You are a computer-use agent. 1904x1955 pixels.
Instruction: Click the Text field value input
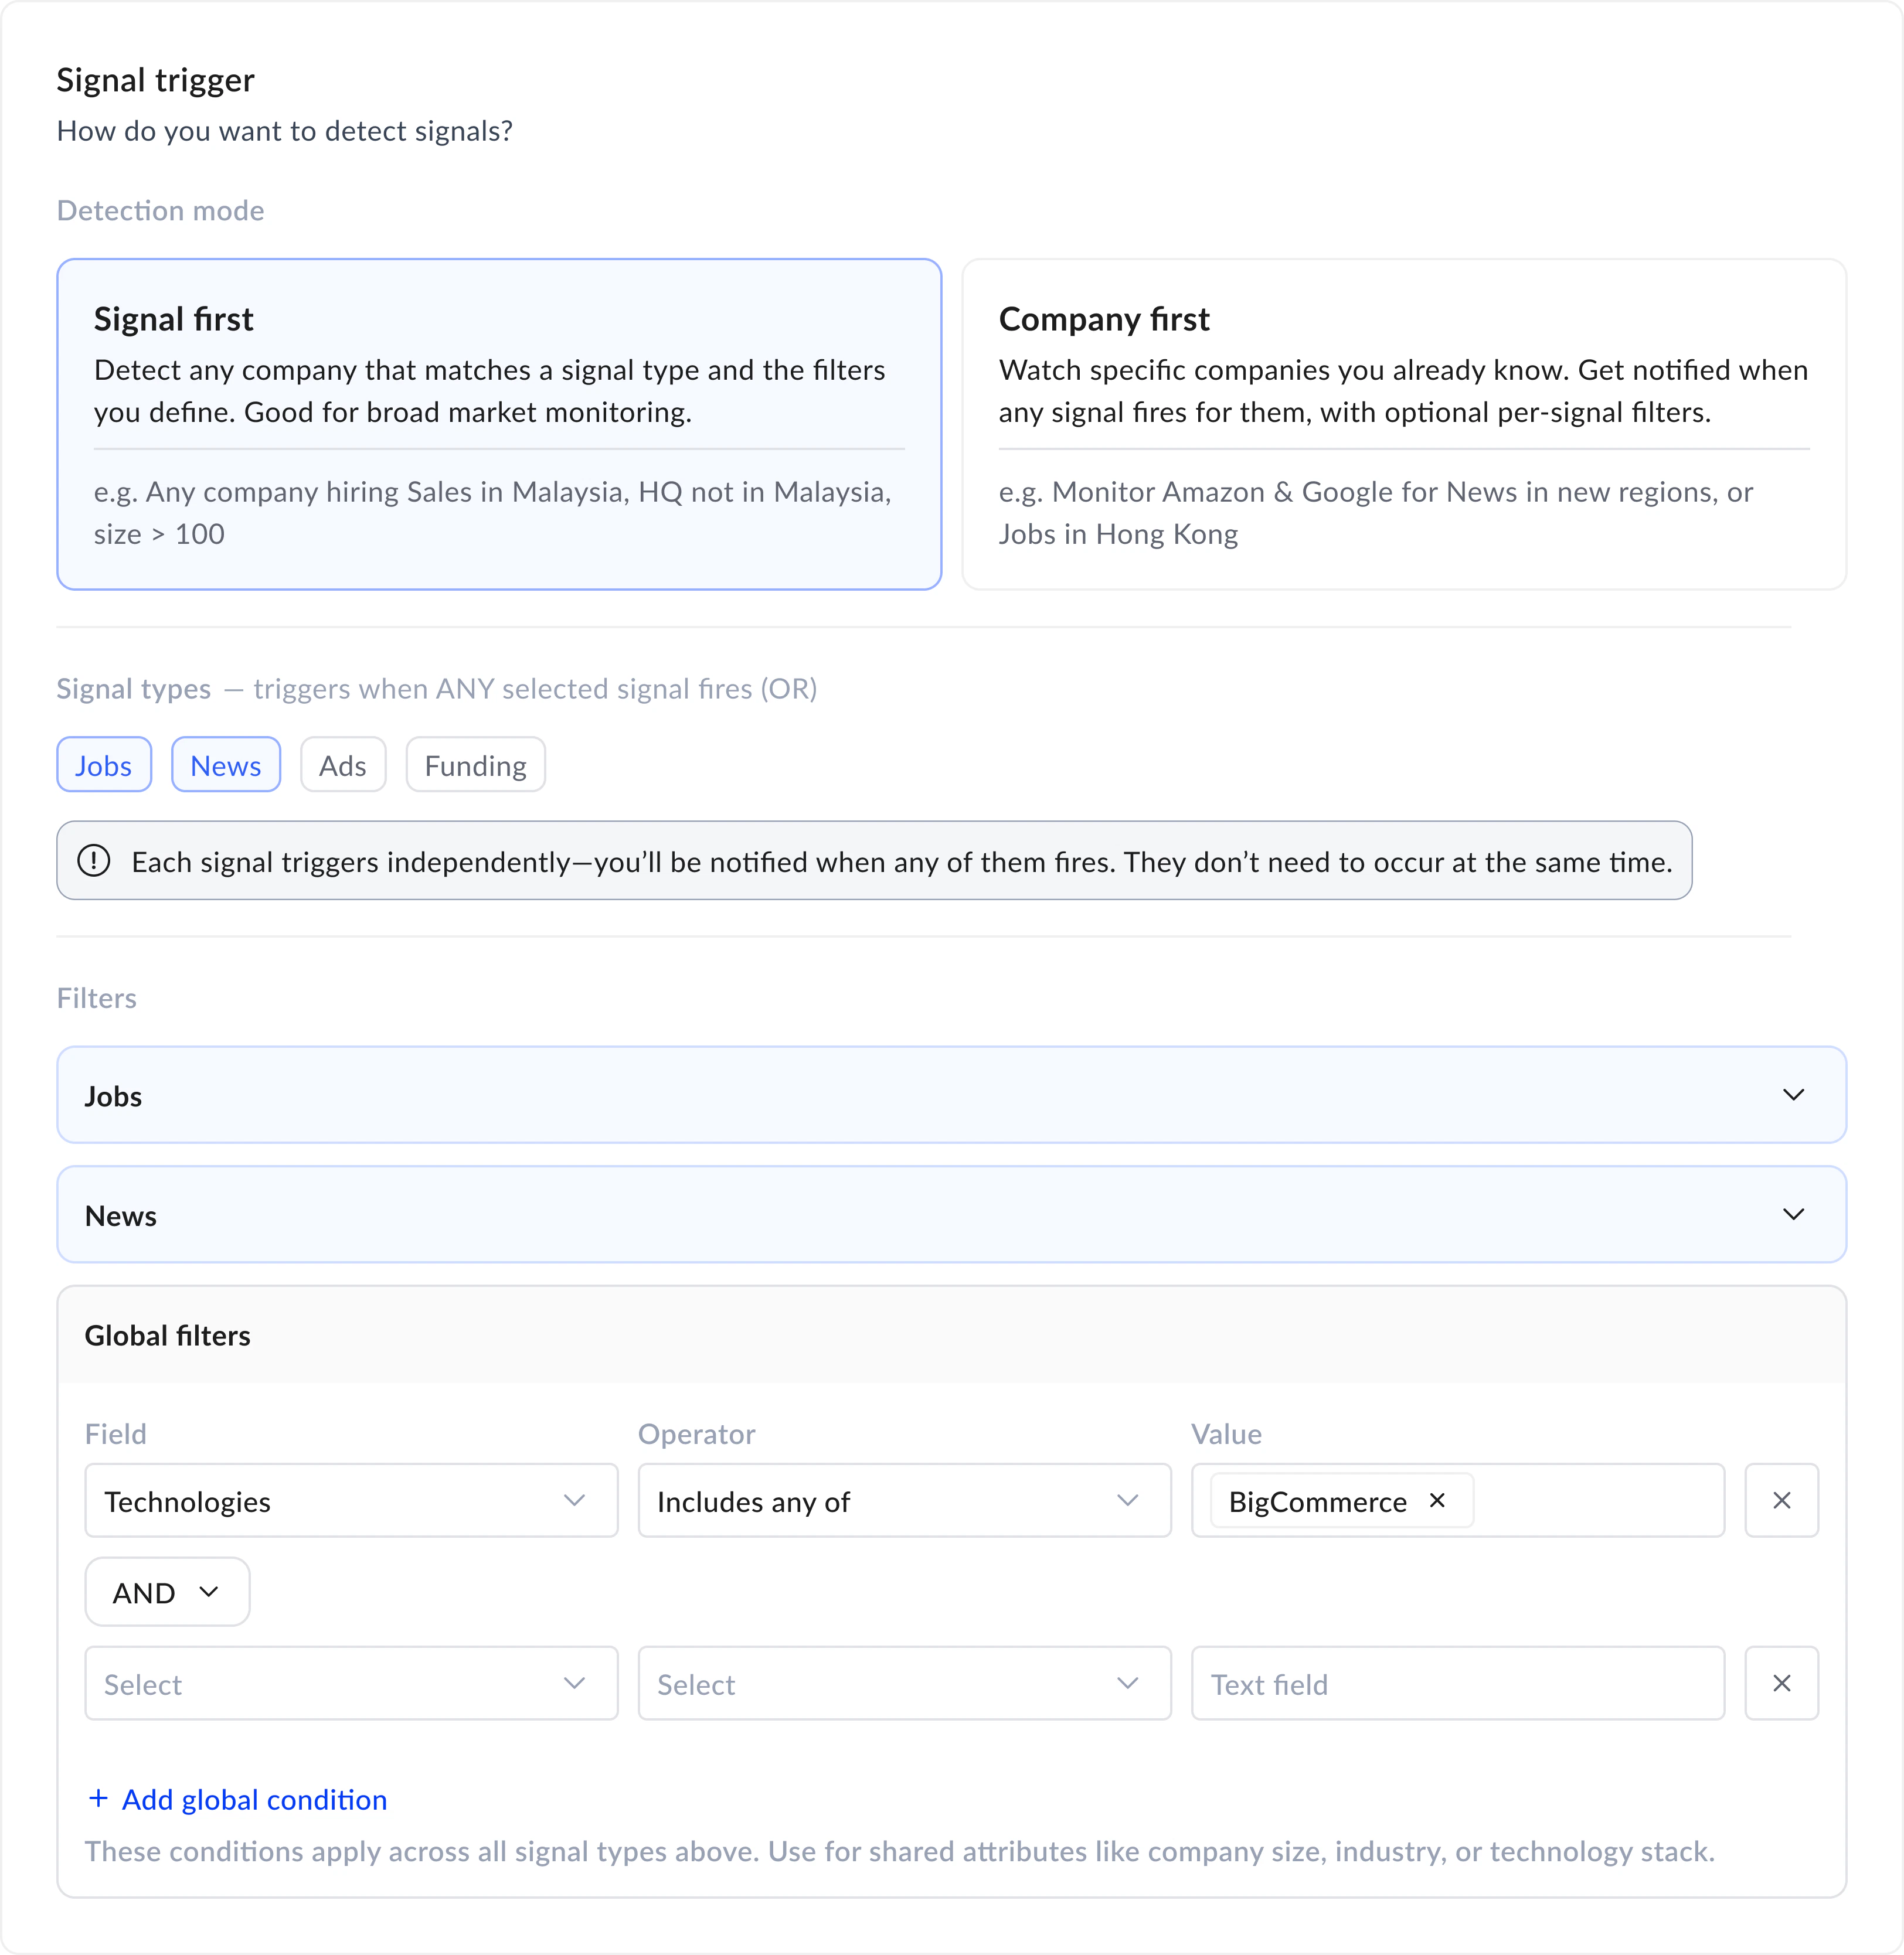tap(1457, 1683)
